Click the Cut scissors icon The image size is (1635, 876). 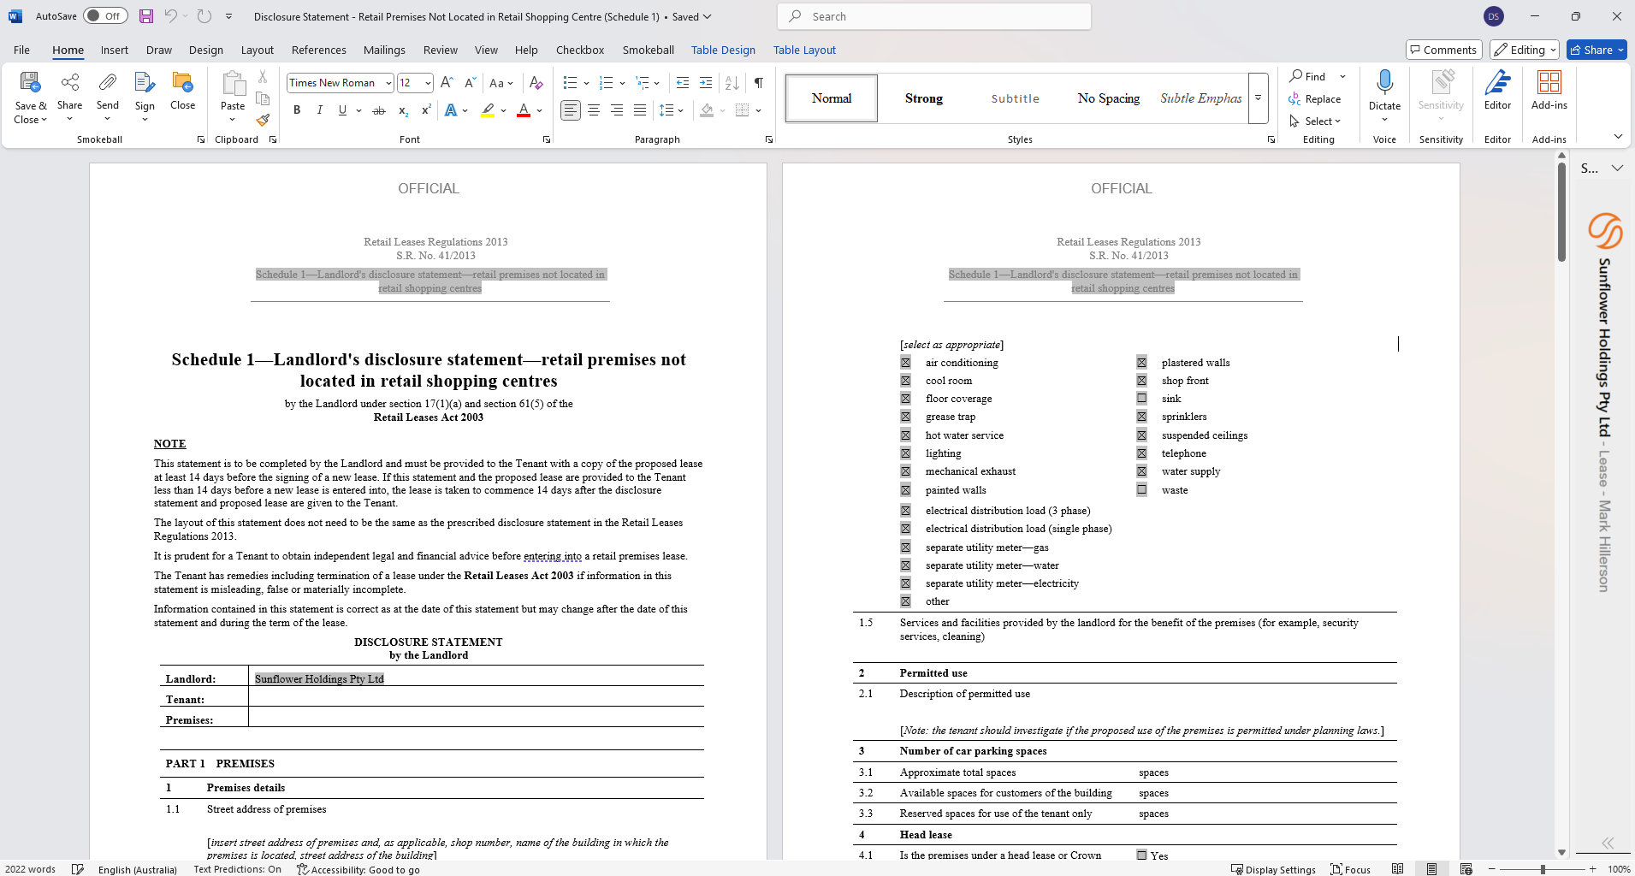click(263, 76)
